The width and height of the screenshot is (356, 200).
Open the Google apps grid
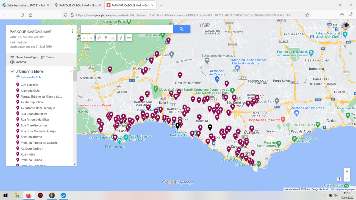tap(335, 26)
